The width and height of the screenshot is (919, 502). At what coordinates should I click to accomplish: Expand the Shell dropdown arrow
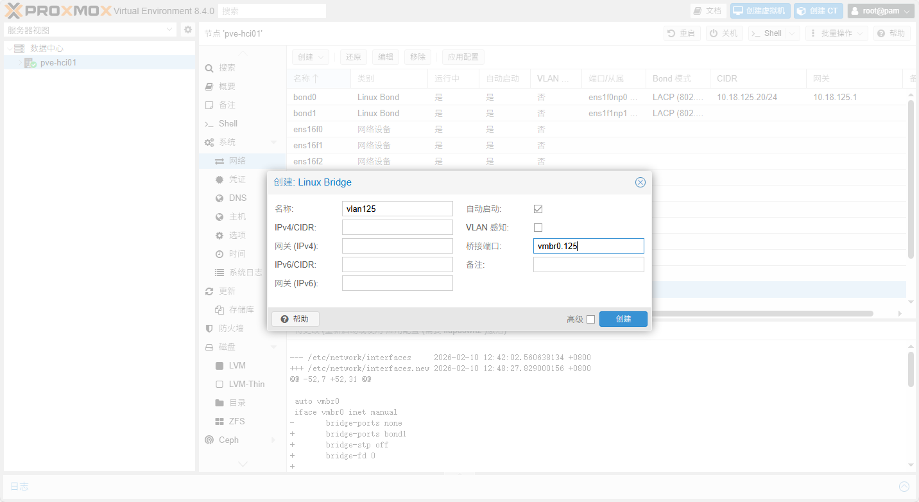point(793,33)
